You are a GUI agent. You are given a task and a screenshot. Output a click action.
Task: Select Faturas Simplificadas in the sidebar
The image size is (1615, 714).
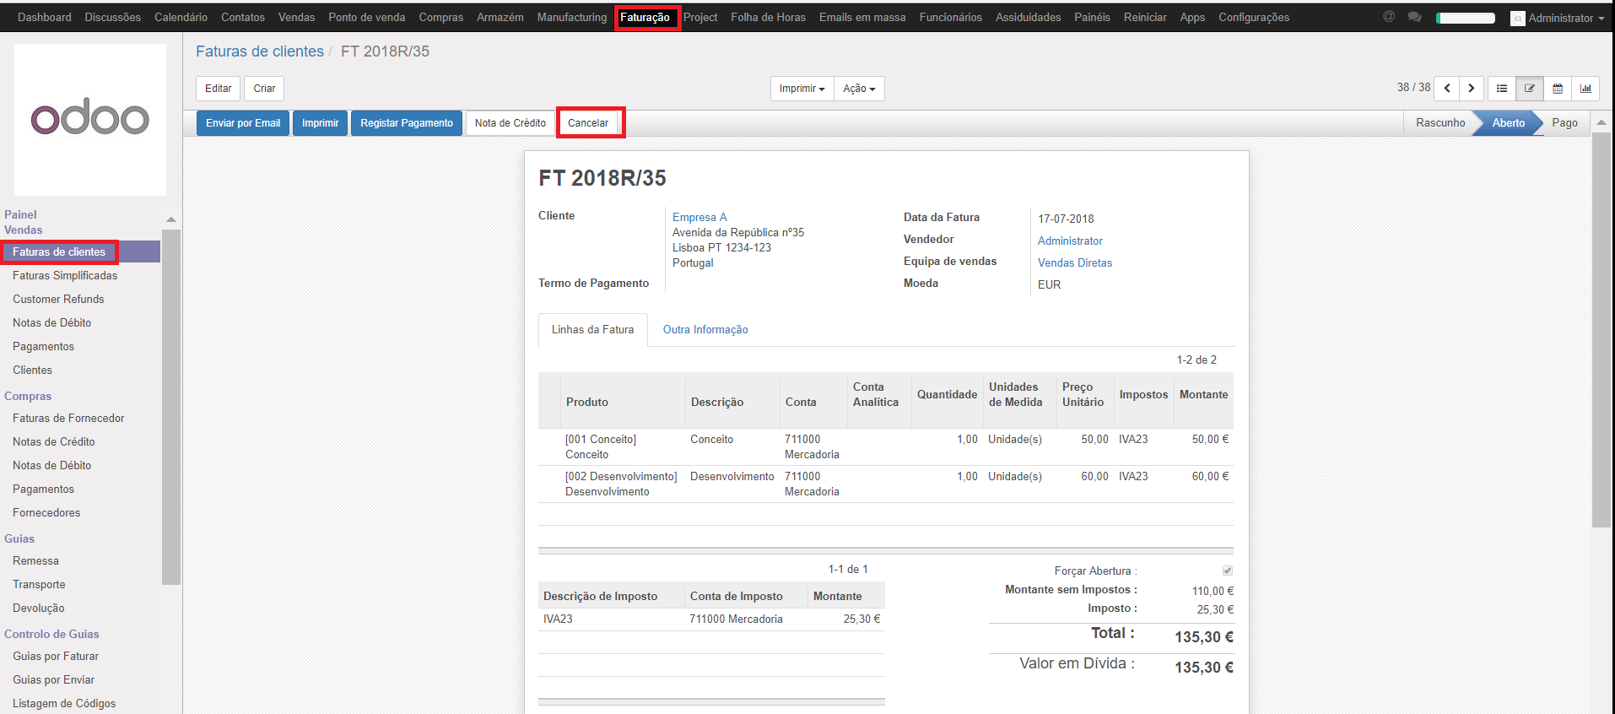[x=65, y=276]
